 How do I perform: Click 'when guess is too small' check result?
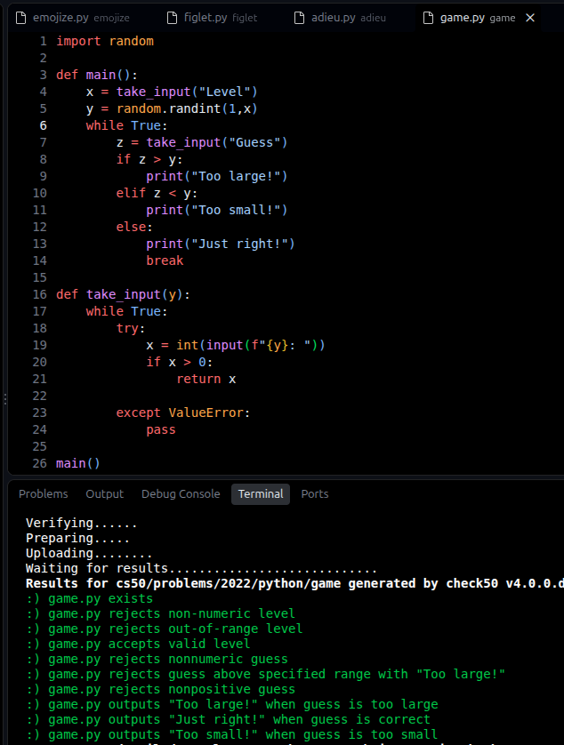coord(231,735)
